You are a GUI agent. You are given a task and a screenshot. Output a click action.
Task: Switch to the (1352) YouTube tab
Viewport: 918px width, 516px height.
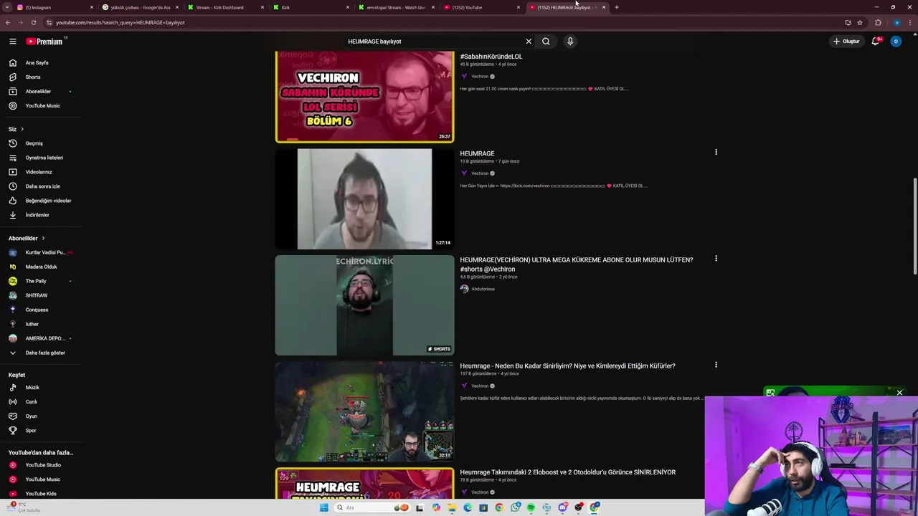[481, 7]
